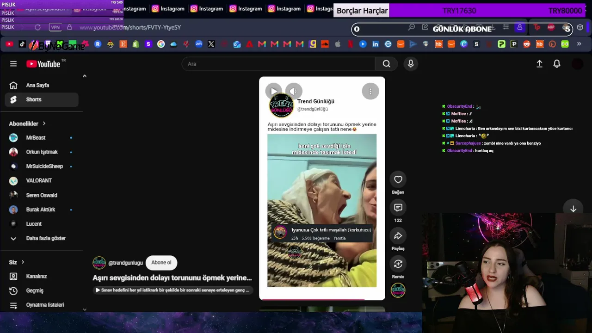Show more bookmarks with the overflow chevron
Image resolution: width=592 pixels, height=333 pixels.
[x=579, y=44]
